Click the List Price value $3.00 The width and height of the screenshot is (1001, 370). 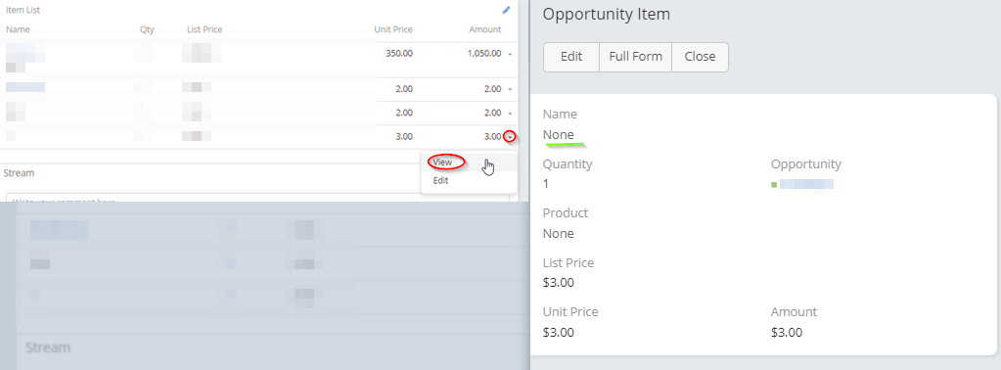pyautogui.click(x=559, y=283)
